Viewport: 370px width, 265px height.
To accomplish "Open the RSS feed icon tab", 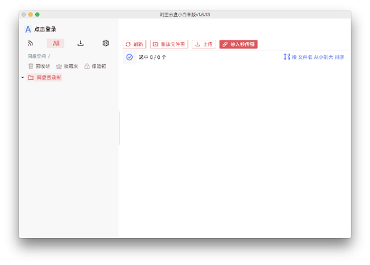I will (x=31, y=43).
